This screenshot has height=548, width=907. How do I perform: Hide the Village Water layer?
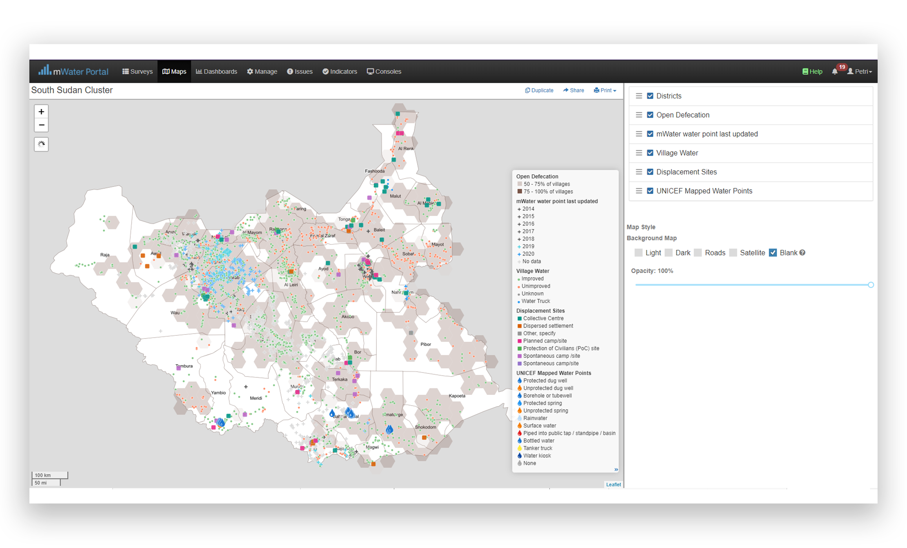coord(650,153)
